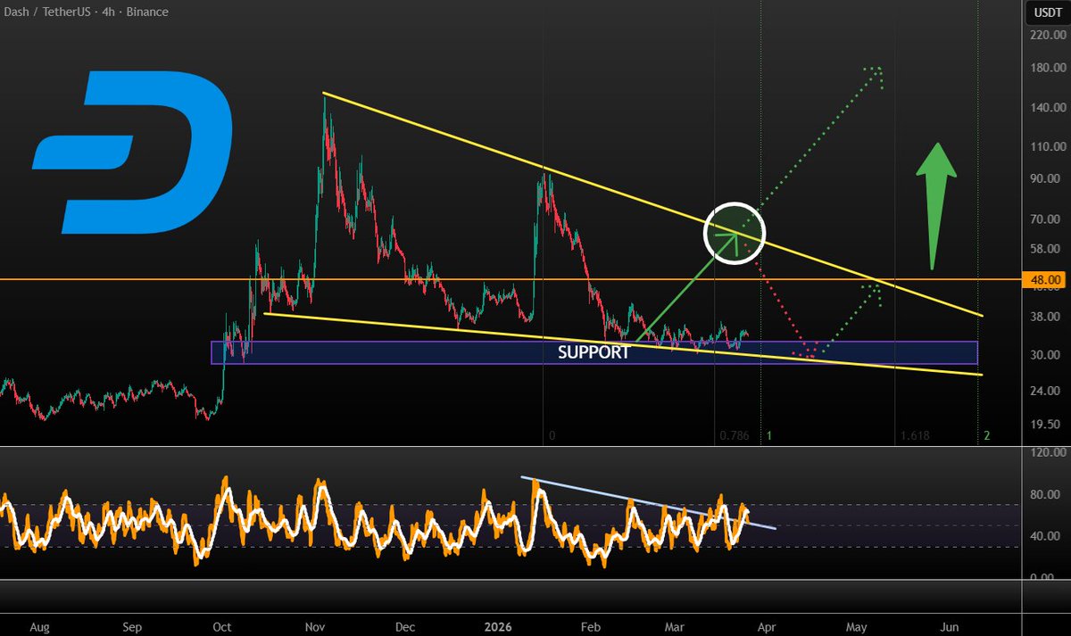The height and width of the screenshot is (636, 1071).
Task: Click the 110.00 price axis label
Action: pyautogui.click(x=1050, y=147)
